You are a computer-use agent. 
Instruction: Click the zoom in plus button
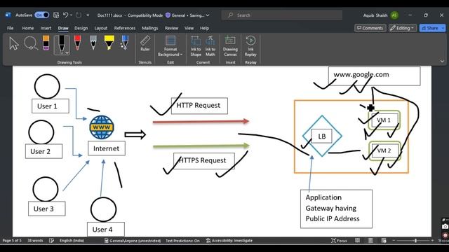(432, 241)
